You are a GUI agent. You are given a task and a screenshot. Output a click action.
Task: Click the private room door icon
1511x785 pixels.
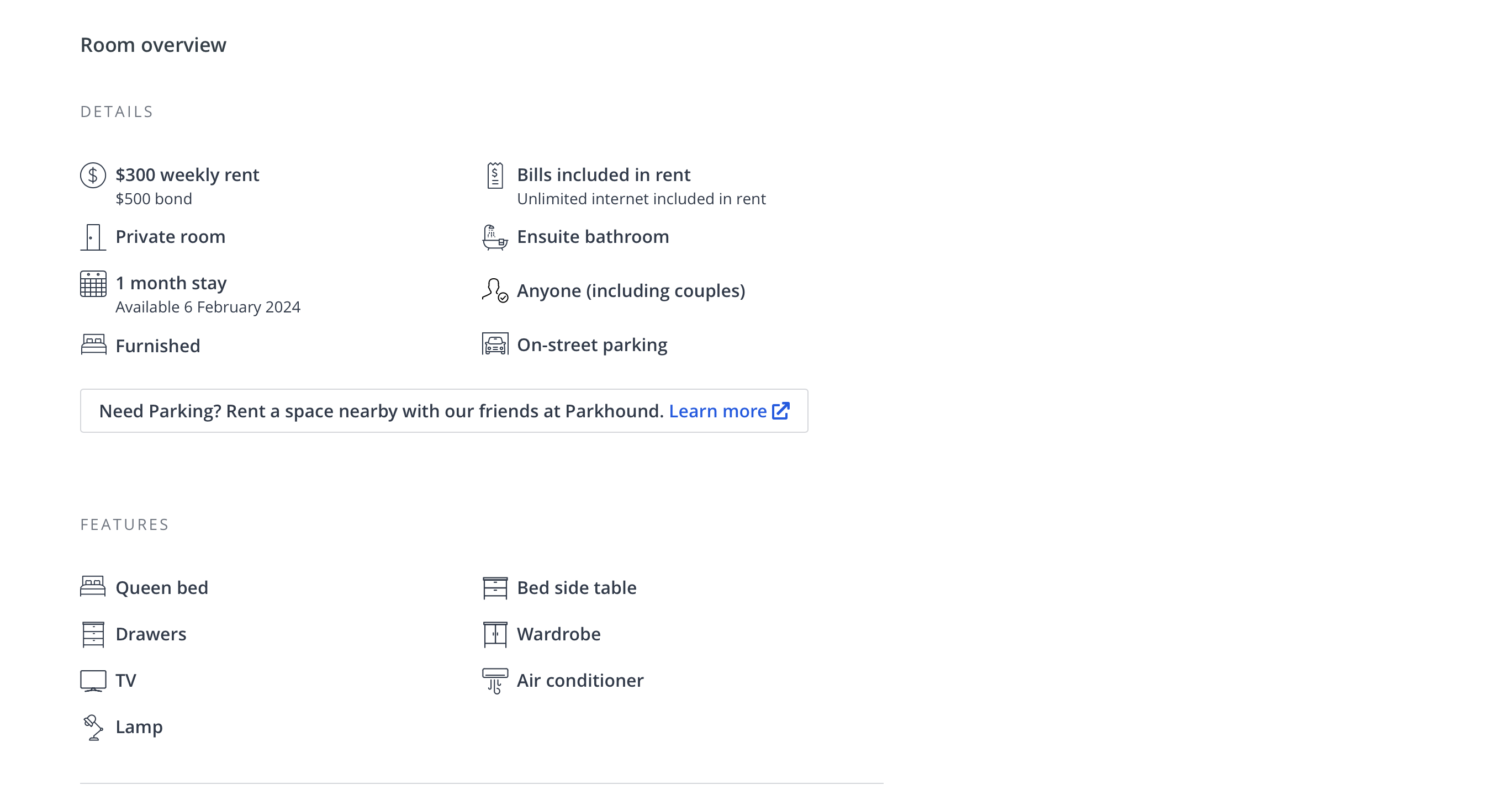pyautogui.click(x=93, y=237)
